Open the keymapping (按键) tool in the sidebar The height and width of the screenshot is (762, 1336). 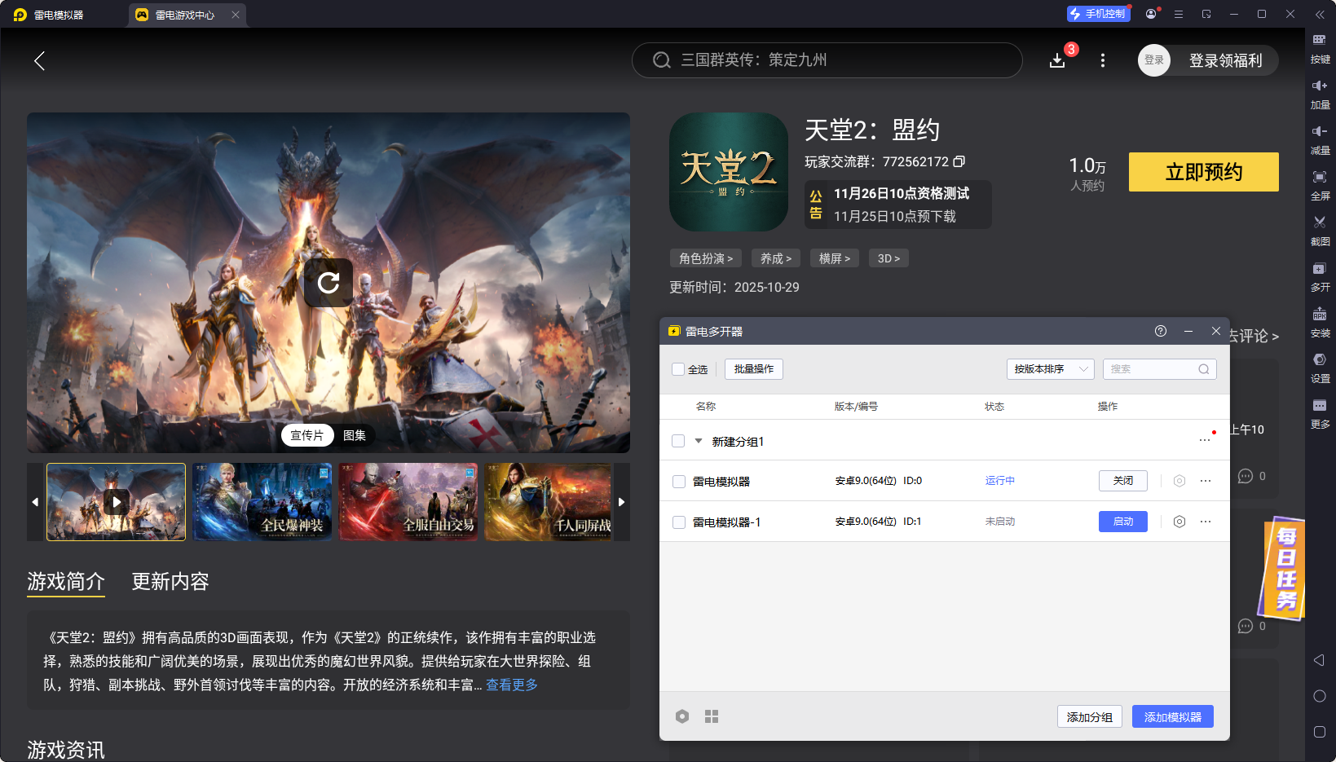1321,48
